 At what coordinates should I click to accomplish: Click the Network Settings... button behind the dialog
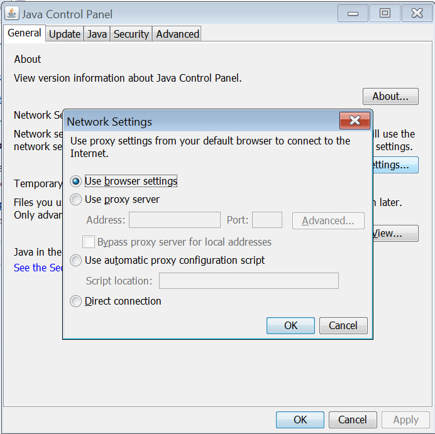tap(395, 165)
